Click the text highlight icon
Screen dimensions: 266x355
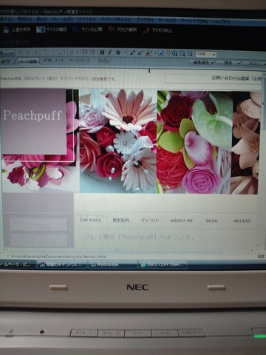pos(161,53)
